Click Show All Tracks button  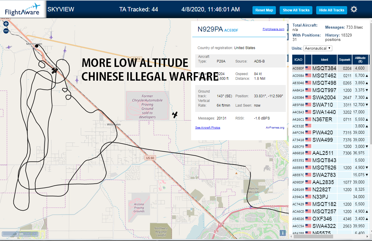coord(296,10)
